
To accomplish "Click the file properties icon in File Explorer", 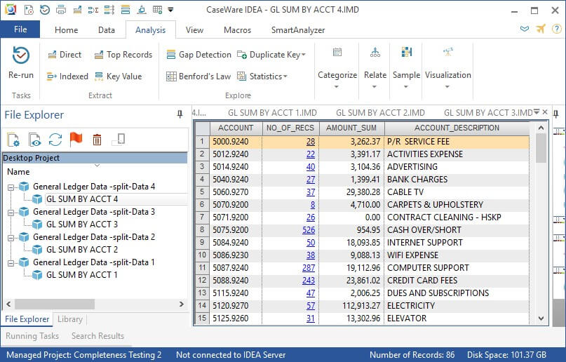I will click(13, 140).
